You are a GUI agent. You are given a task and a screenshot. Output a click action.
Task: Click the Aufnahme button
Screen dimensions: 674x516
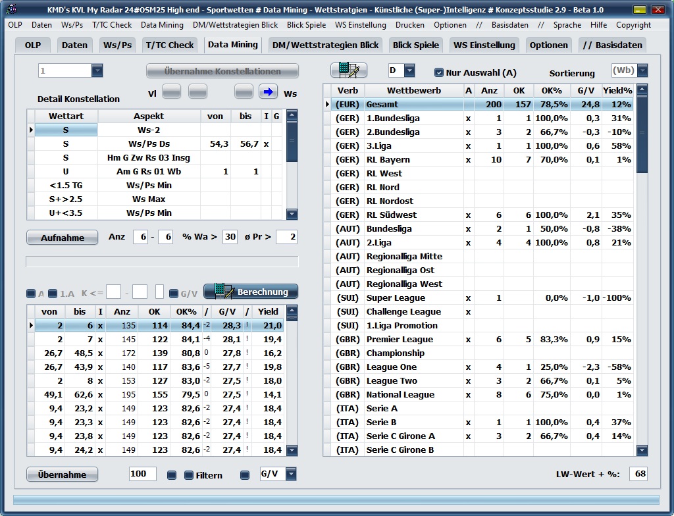(63, 238)
